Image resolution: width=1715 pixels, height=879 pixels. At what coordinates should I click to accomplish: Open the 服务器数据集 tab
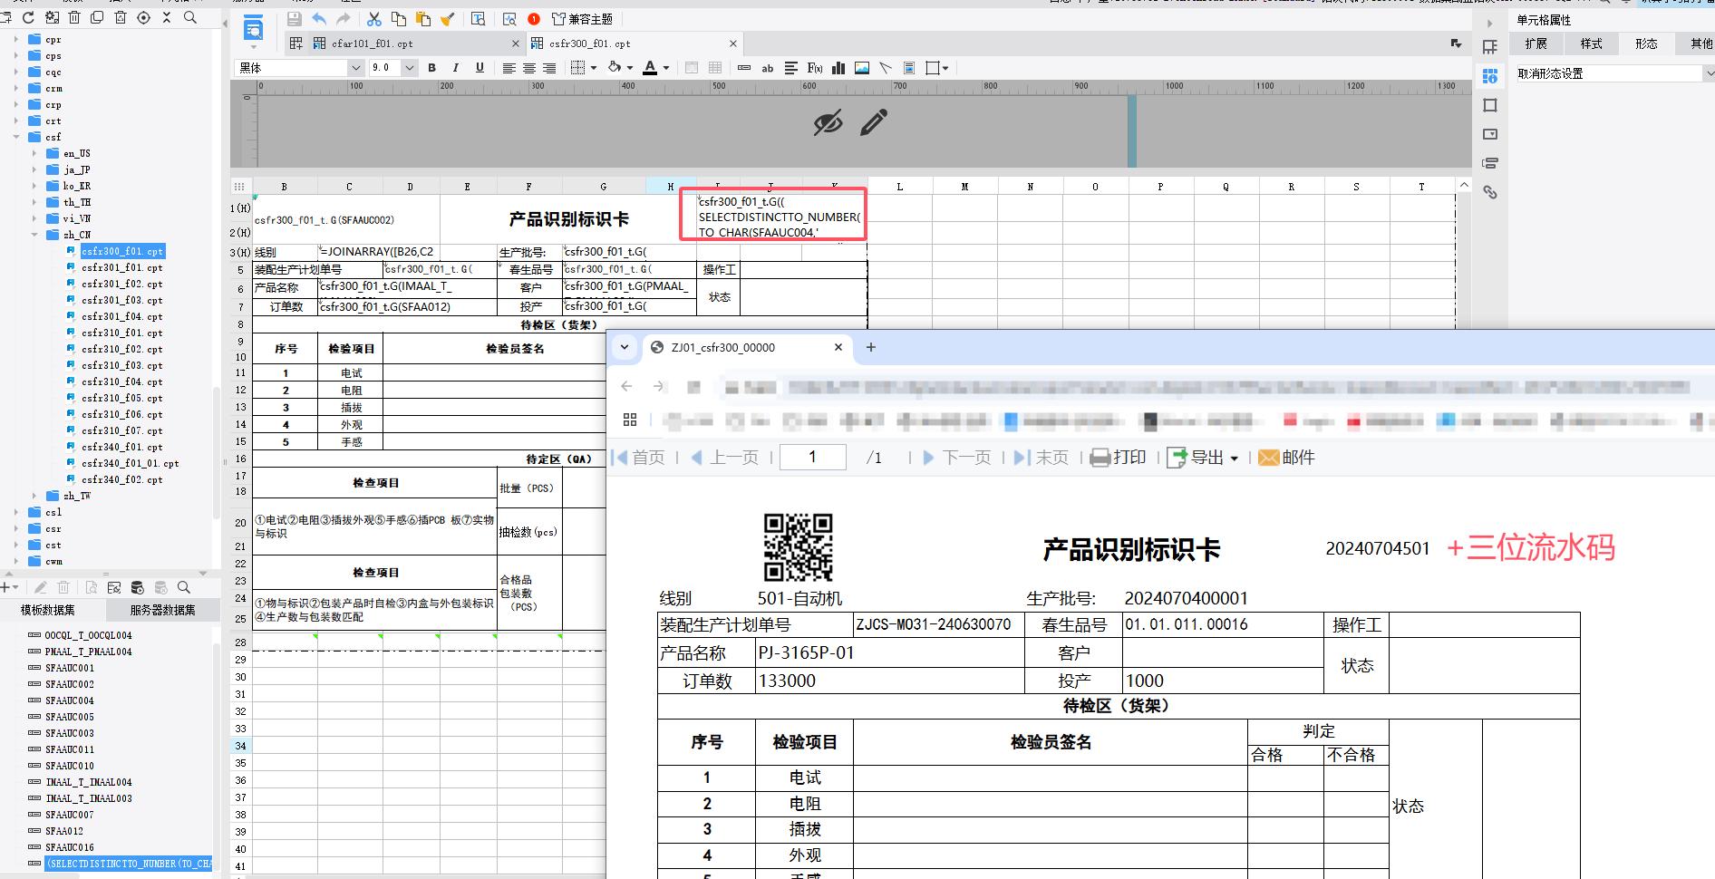click(x=163, y=610)
